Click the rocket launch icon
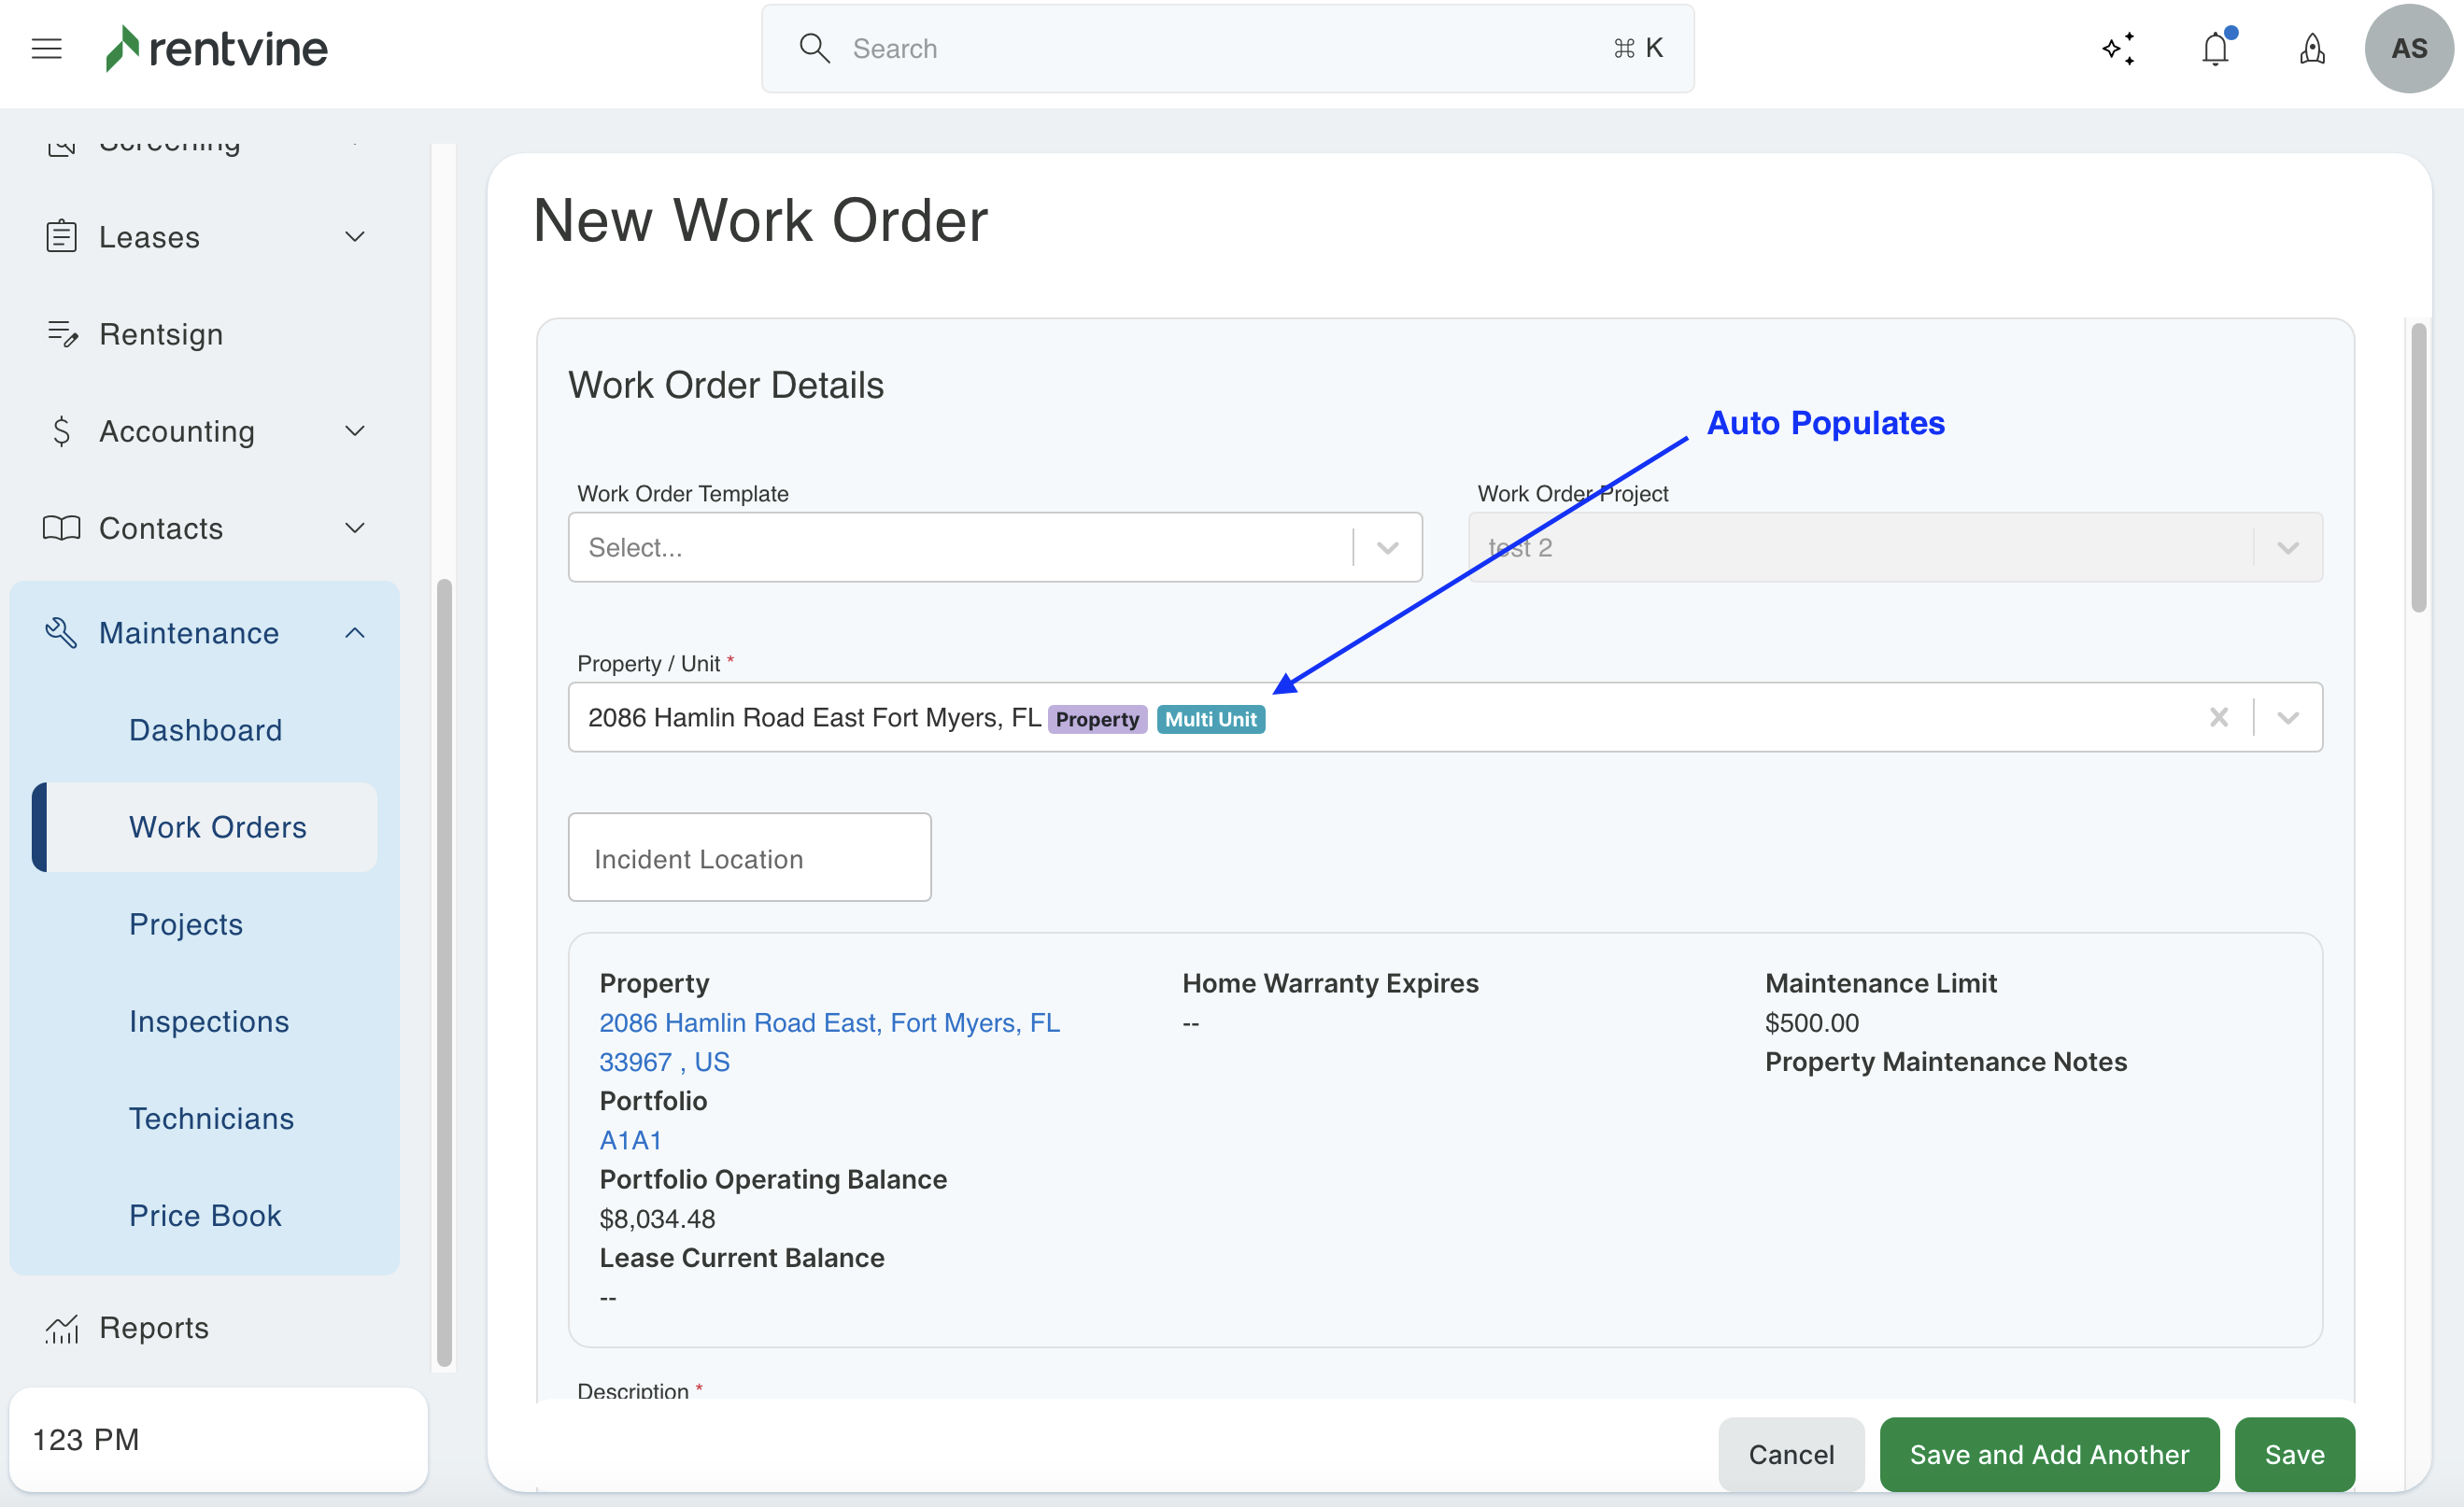2464x1507 pixels. coord(2312,48)
